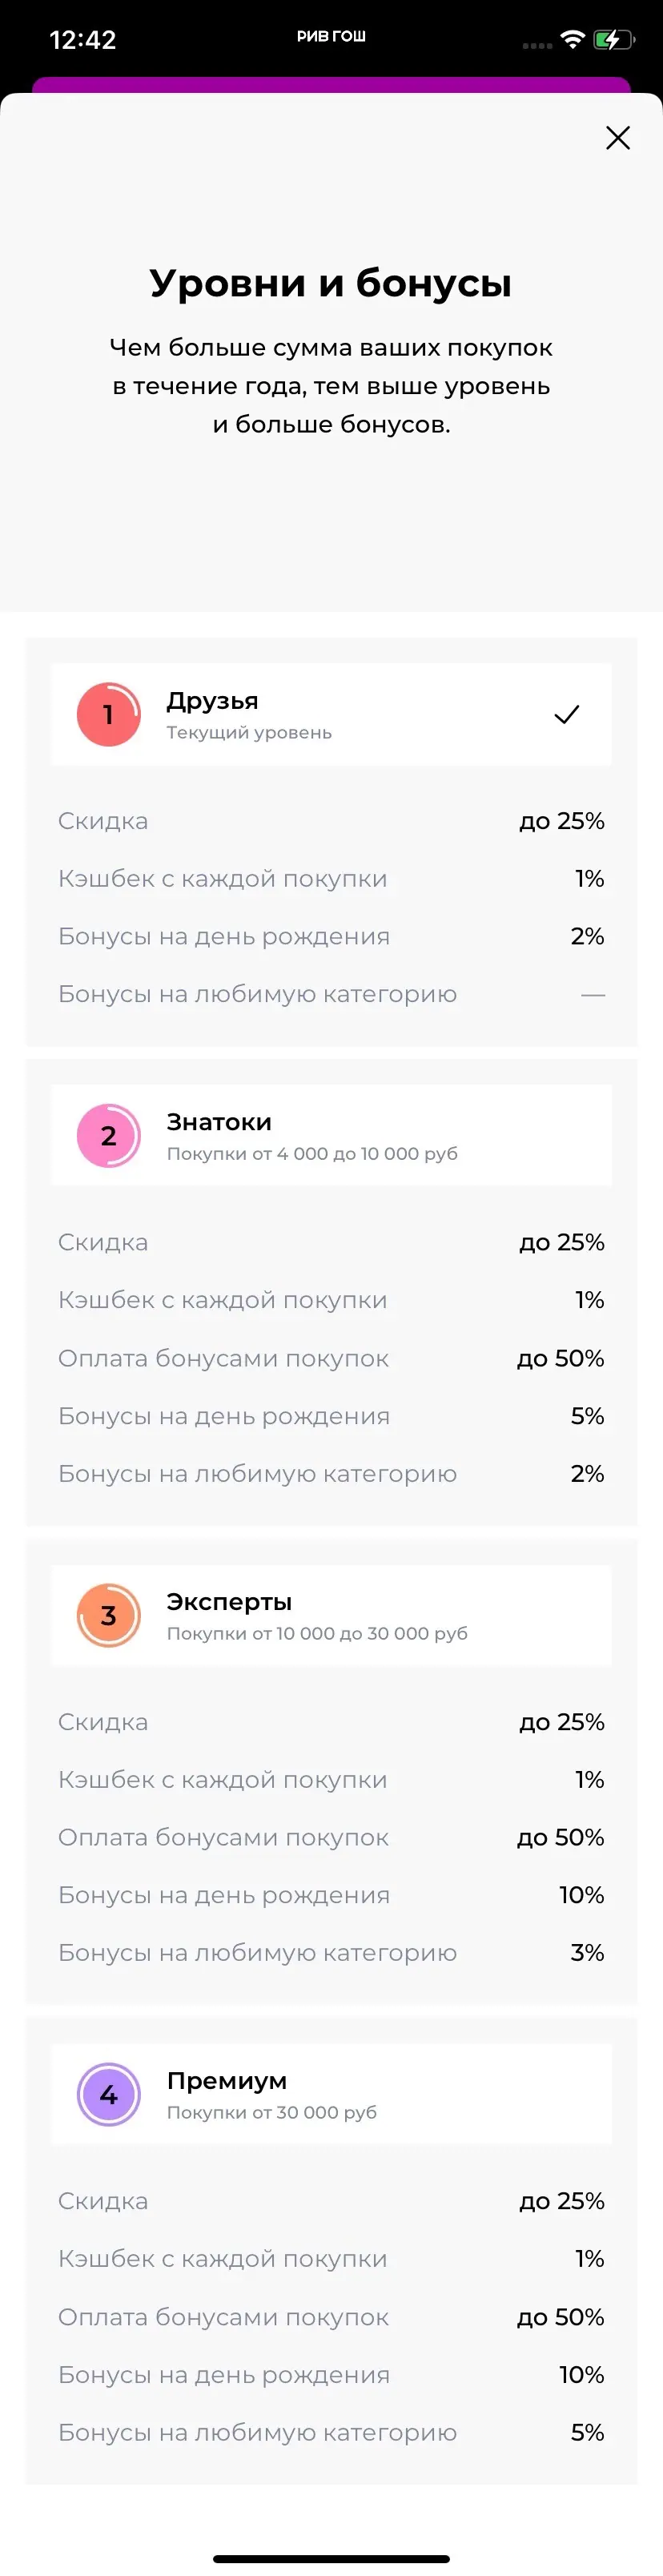Tap the red level 1 badge
Viewport: 663px width, 2576px height.
tap(109, 714)
